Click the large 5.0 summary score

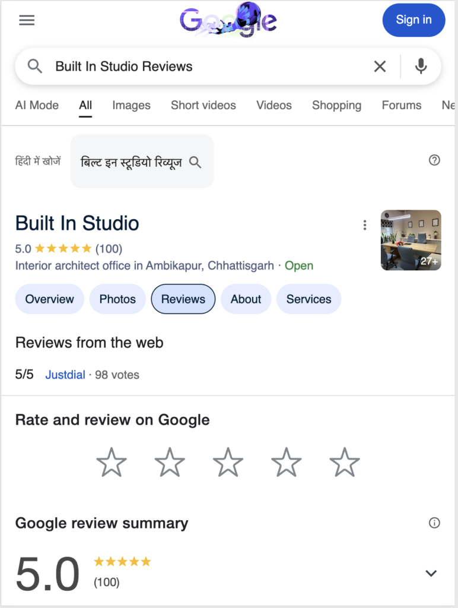coord(47,573)
